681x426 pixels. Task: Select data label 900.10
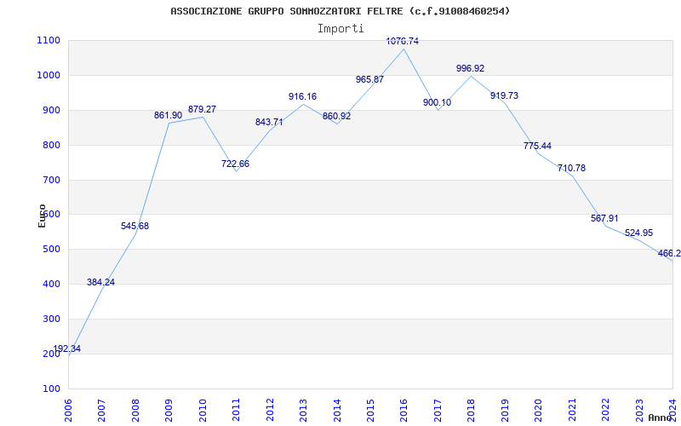click(437, 103)
